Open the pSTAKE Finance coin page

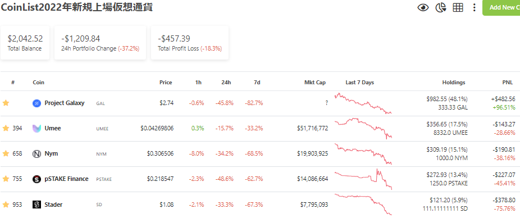pyautogui.click(x=66, y=179)
